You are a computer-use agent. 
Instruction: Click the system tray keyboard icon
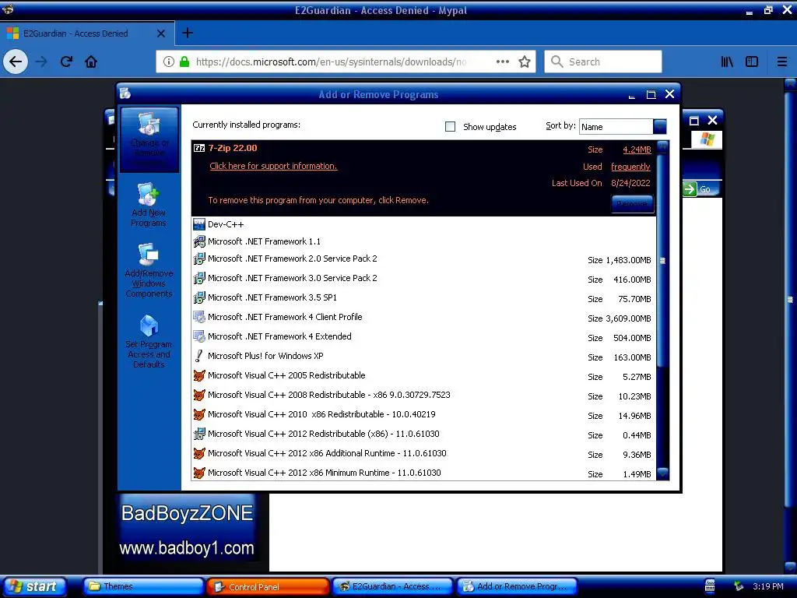point(710,586)
